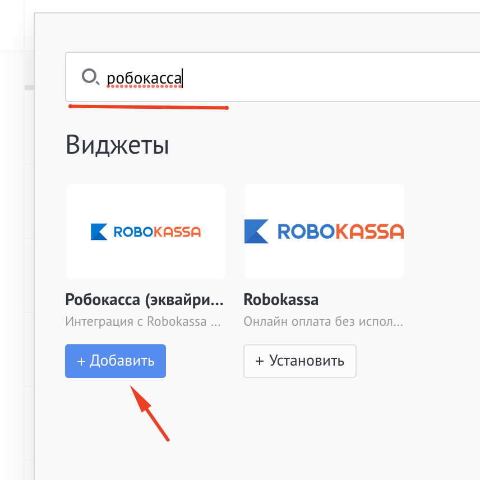
Task: Click the magnifier icon in the search bar
Action: pyautogui.click(x=90, y=76)
